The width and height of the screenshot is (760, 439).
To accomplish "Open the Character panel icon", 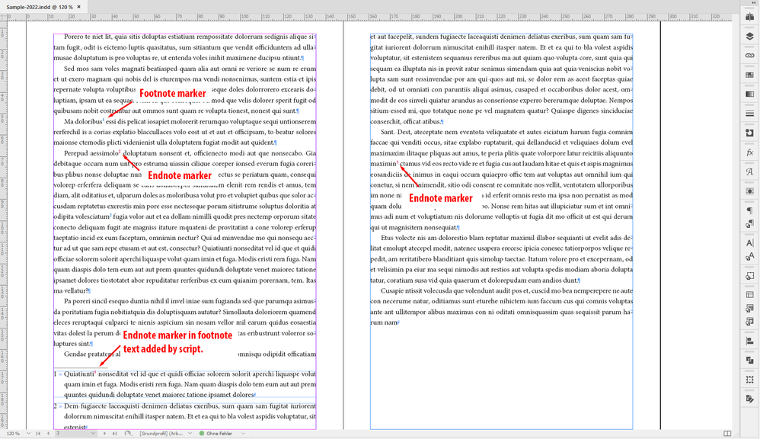I will pyautogui.click(x=750, y=243).
